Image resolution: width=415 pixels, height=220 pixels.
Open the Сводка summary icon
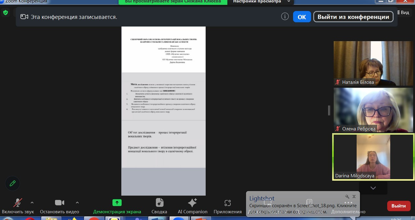[x=159, y=203]
